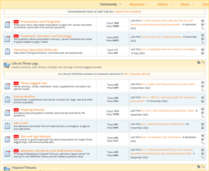Open the Tripawd Pals Helpline link

point(127,12)
